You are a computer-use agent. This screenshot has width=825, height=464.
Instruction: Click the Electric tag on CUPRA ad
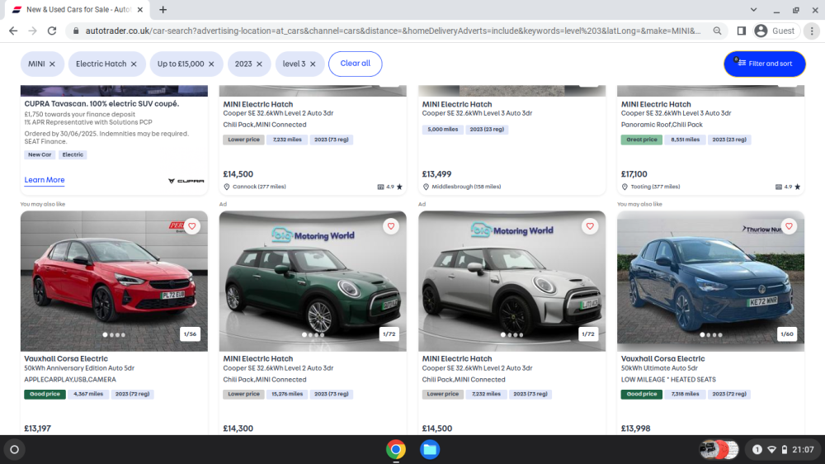[x=73, y=155]
